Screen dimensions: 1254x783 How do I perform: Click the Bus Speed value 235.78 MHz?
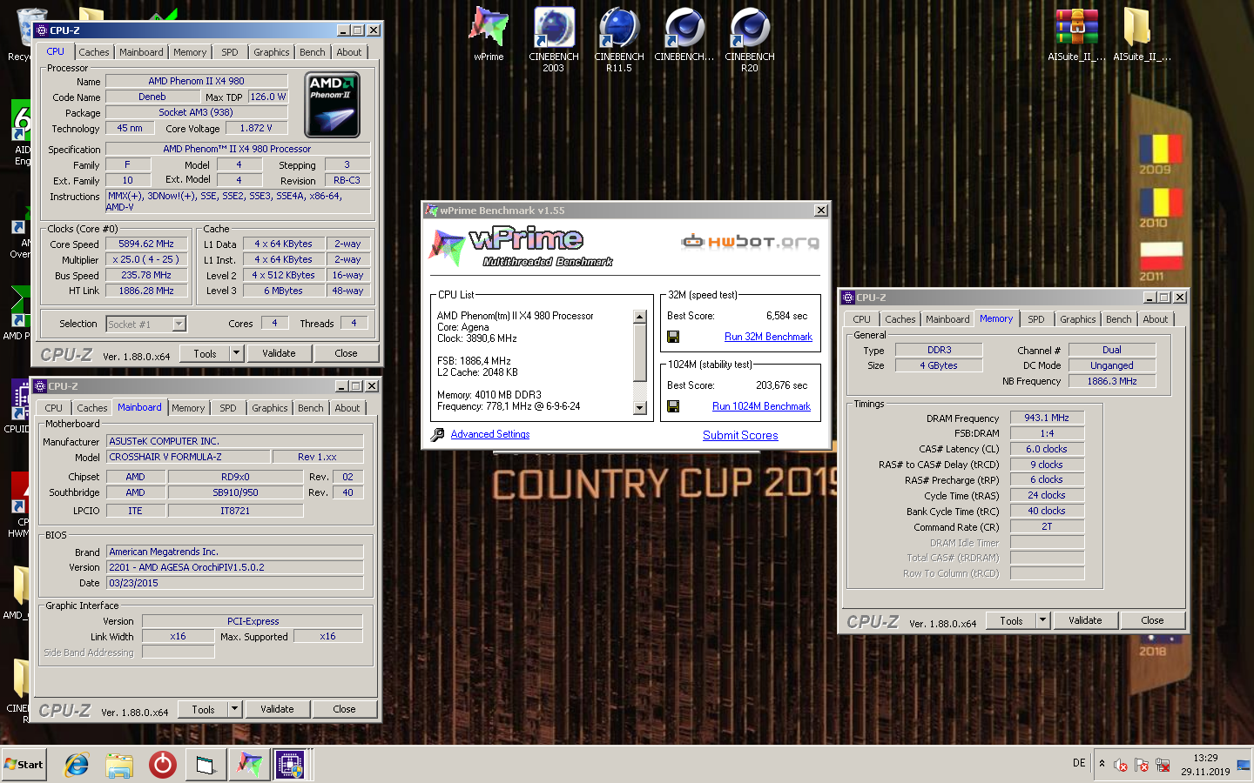tap(146, 275)
